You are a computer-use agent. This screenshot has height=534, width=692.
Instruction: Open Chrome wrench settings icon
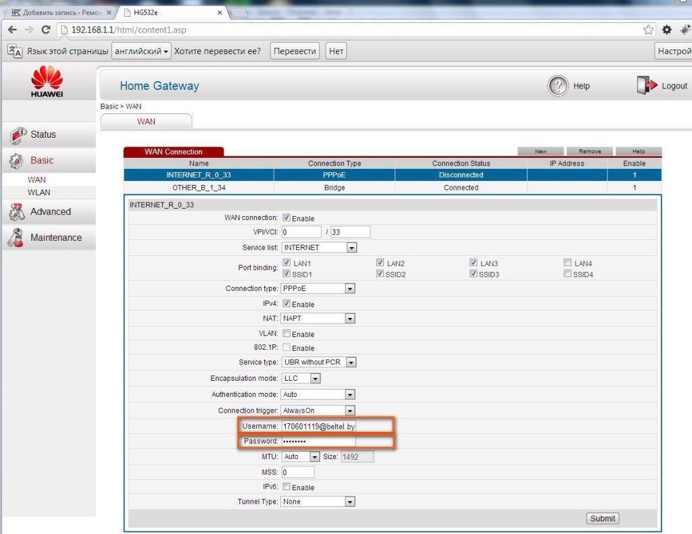tap(667, 30)
